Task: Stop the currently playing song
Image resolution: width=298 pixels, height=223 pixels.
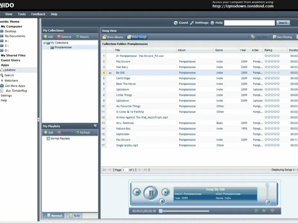Action: point(162,201)
